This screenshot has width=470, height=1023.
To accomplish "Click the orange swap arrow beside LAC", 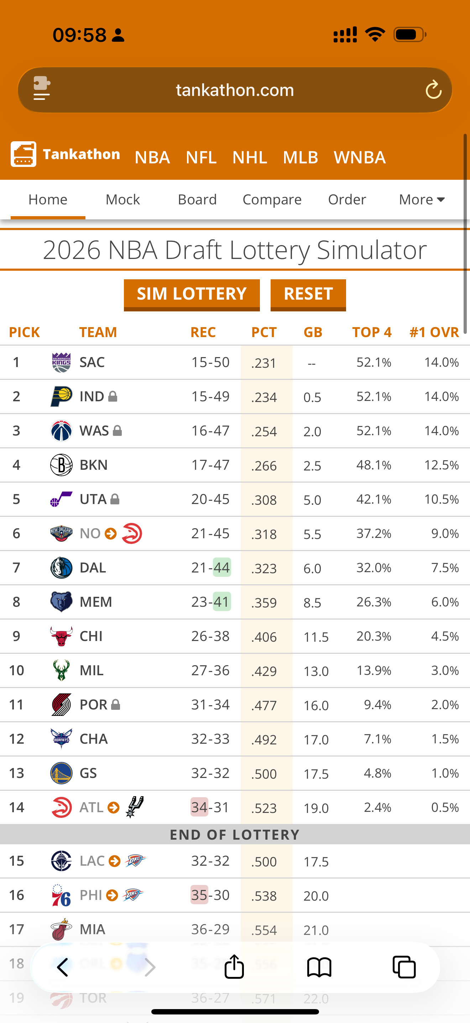I will click(115, 861).
